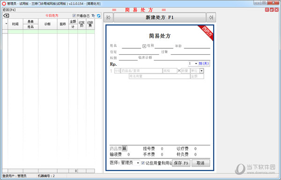Click the 药品名/查询 input field
281x180 pixels.
tap(141, 71)
